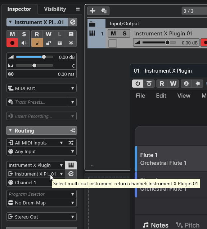
Task: Collapse the Routing section
Action: point(10,130)
